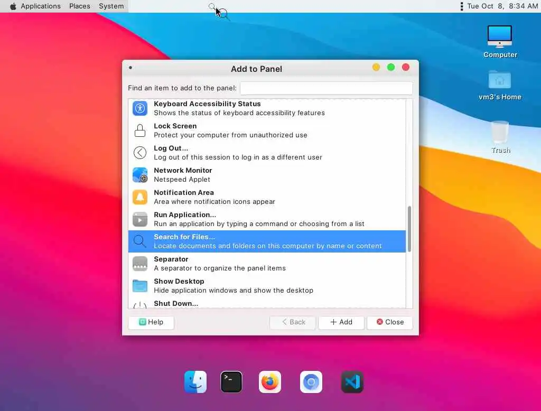Click the green maximize window button
This screenshot has height=411, width=541.
391,67
